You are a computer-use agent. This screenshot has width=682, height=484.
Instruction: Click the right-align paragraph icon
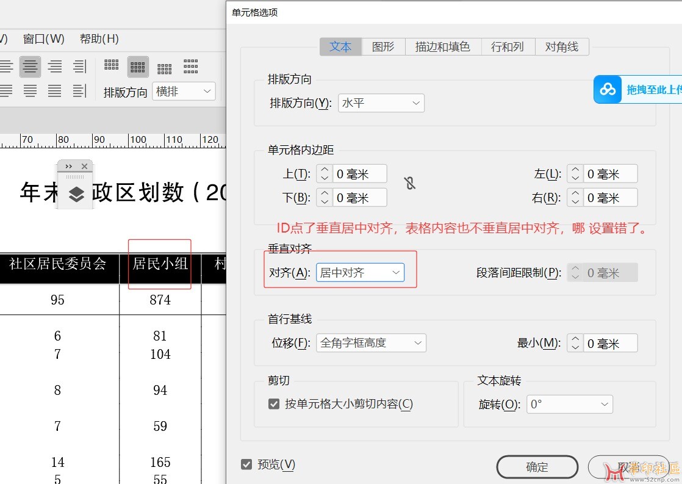[55, 66]
